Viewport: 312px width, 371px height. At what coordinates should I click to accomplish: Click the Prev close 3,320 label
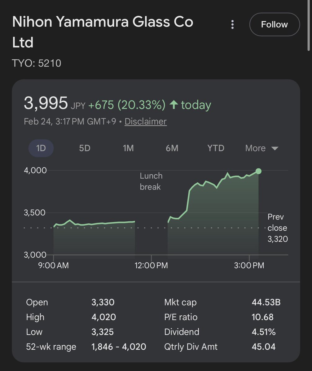[x=278, y=228]
